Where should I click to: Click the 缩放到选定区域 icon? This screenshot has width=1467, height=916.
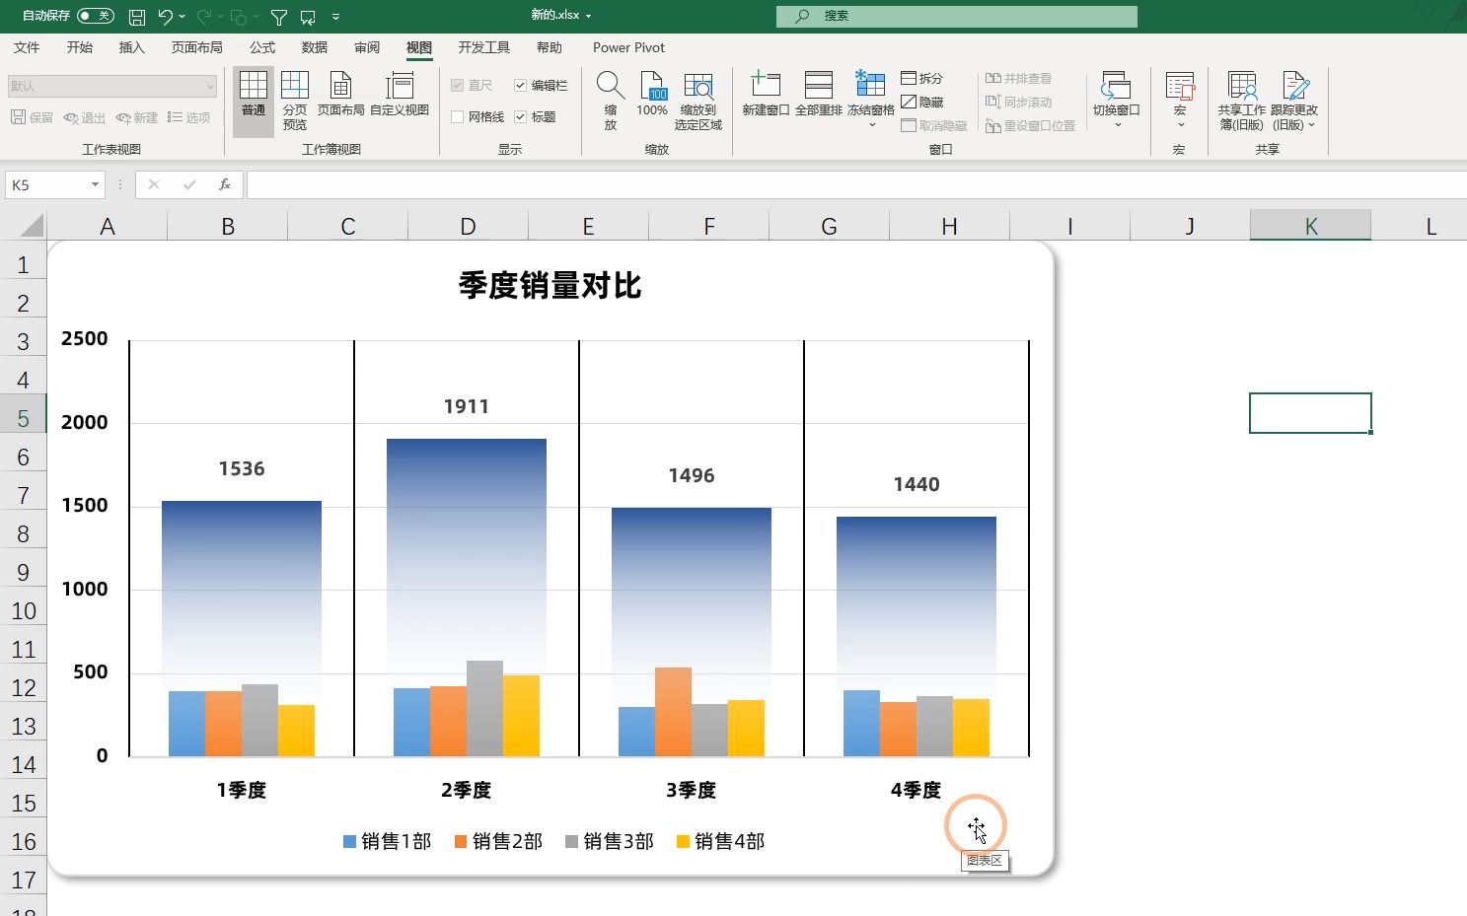click(698, 99)
